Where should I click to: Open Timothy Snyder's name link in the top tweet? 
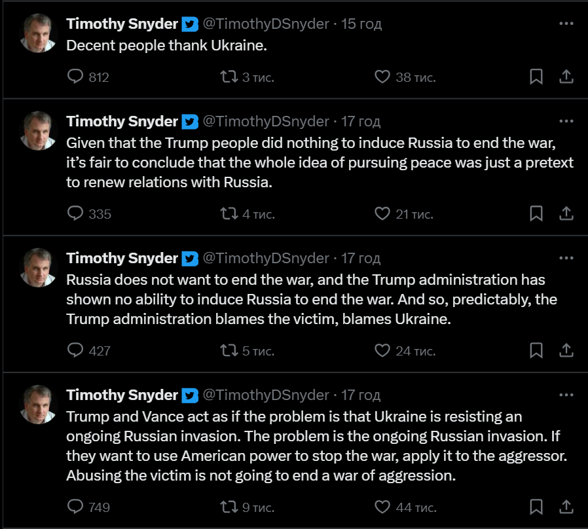tap(122, 24)
